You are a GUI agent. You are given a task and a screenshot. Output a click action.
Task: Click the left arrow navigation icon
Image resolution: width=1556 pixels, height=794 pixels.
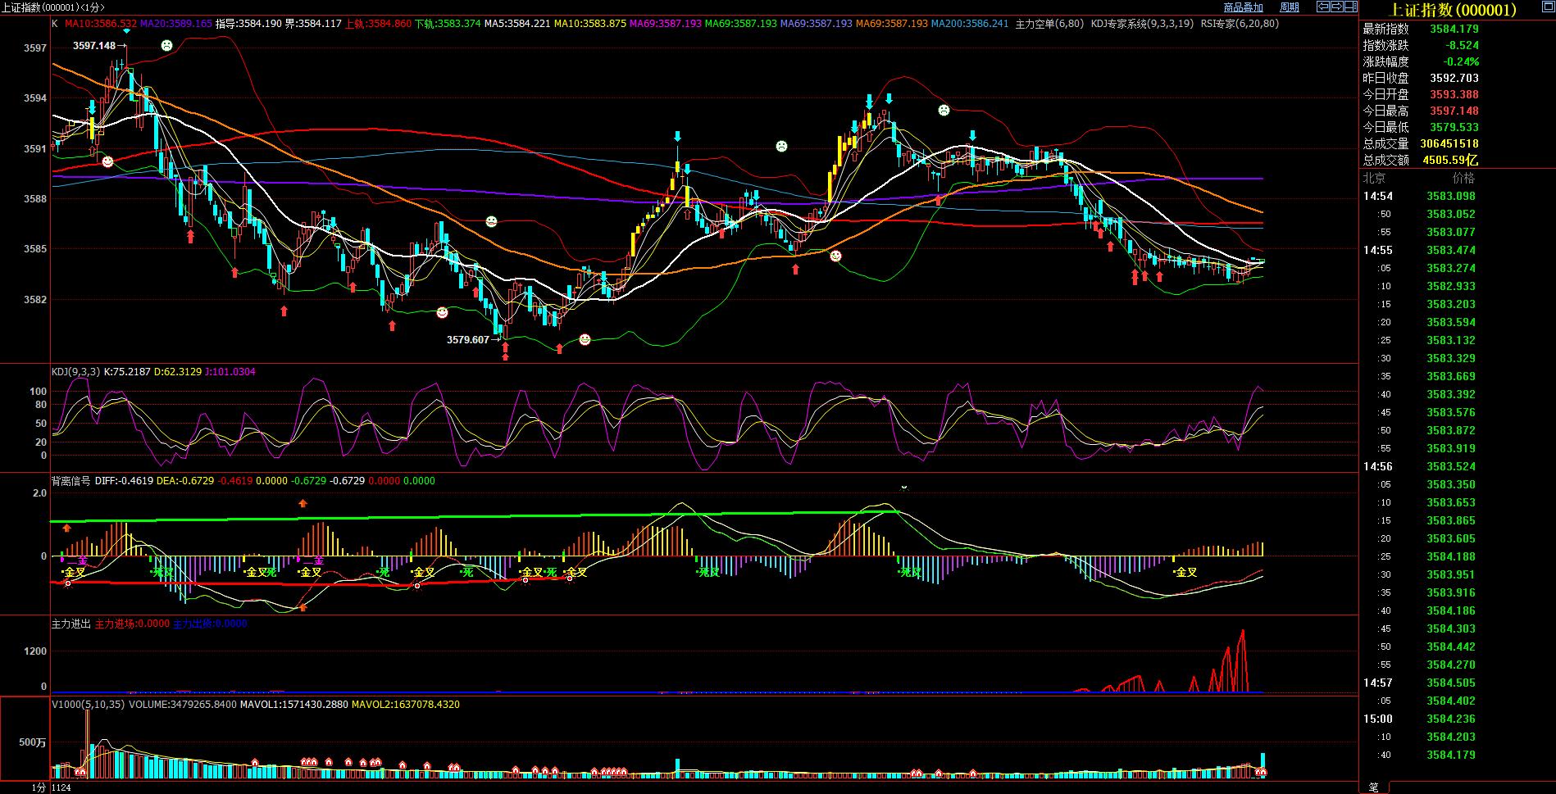click(x=1323, y=7)
